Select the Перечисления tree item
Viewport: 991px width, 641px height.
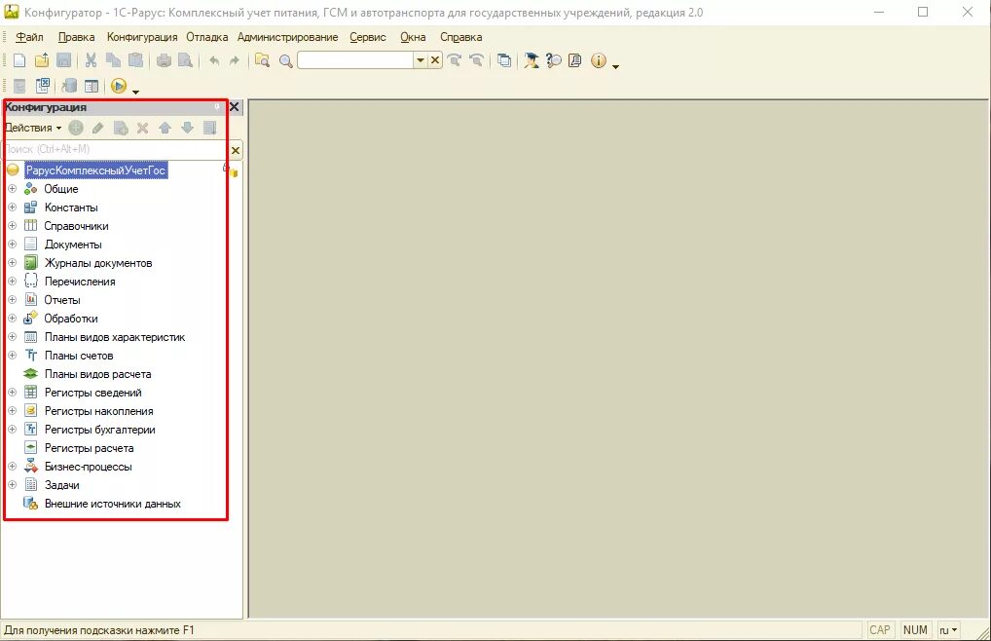tap(80, 282)
